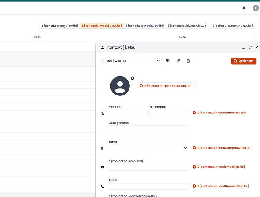
Task: Print the contact using printer icon
Action: [188, 61]
